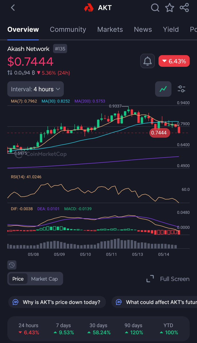
Task: Select the 05/11 date on chart axis
Action: pyautogui.click(x=111, y=254)
